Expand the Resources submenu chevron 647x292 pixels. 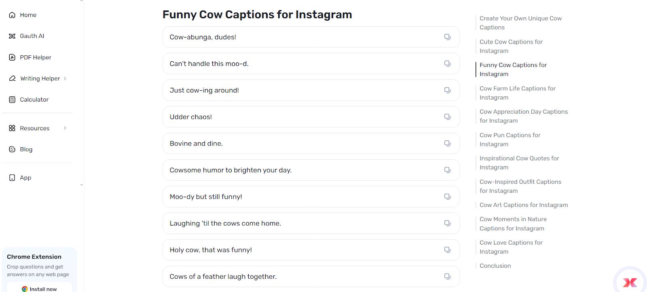click(65, 128)
